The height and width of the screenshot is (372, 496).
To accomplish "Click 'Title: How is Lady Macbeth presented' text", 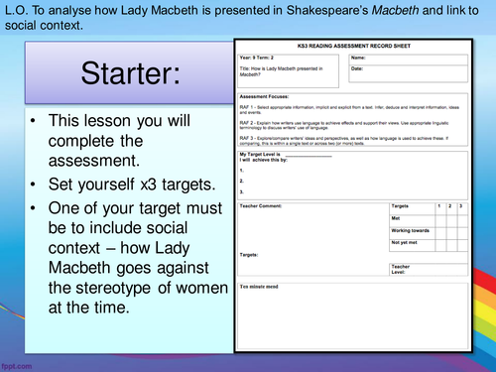I will [281, 71].
